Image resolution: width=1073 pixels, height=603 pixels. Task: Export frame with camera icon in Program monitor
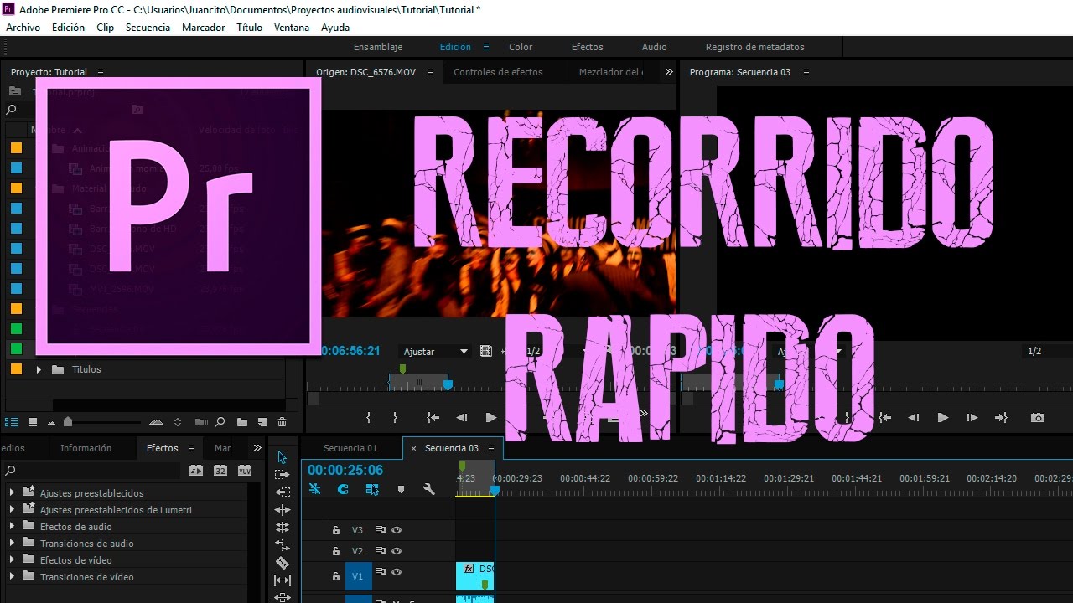click(x=1038, y=417)
